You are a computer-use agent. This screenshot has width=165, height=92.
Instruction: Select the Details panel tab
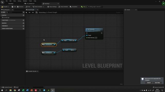(x=128, y=10)
